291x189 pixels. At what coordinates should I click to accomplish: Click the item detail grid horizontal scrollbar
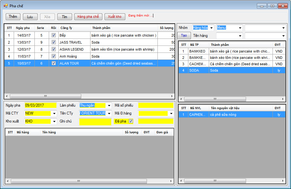[79, 181]
